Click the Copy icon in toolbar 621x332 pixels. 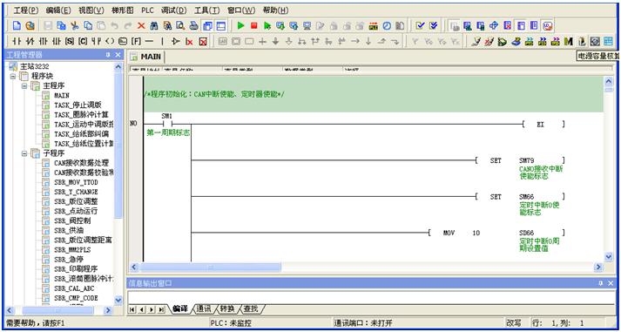[88, 26]
